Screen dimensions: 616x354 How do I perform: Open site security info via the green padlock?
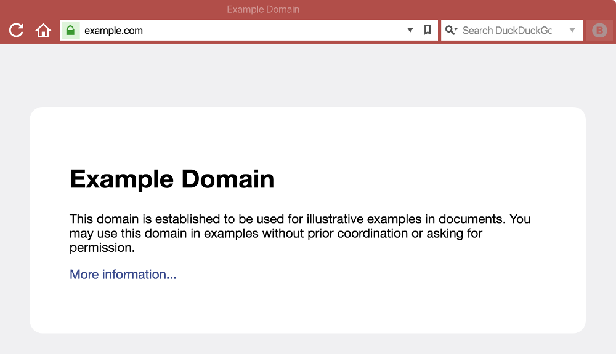tap(71, 29)
